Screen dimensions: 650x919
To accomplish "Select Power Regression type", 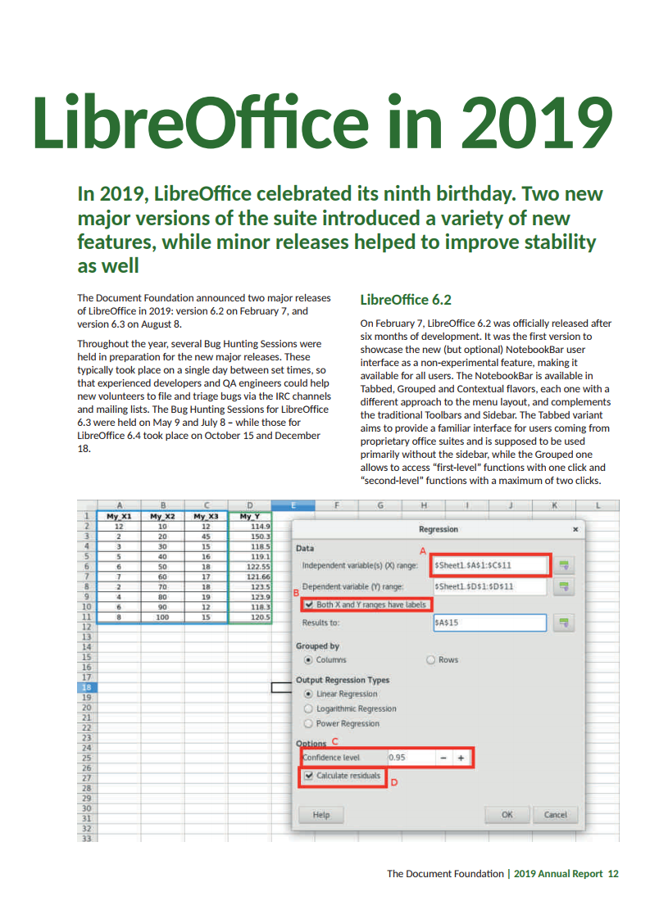I will click(308, 724).
